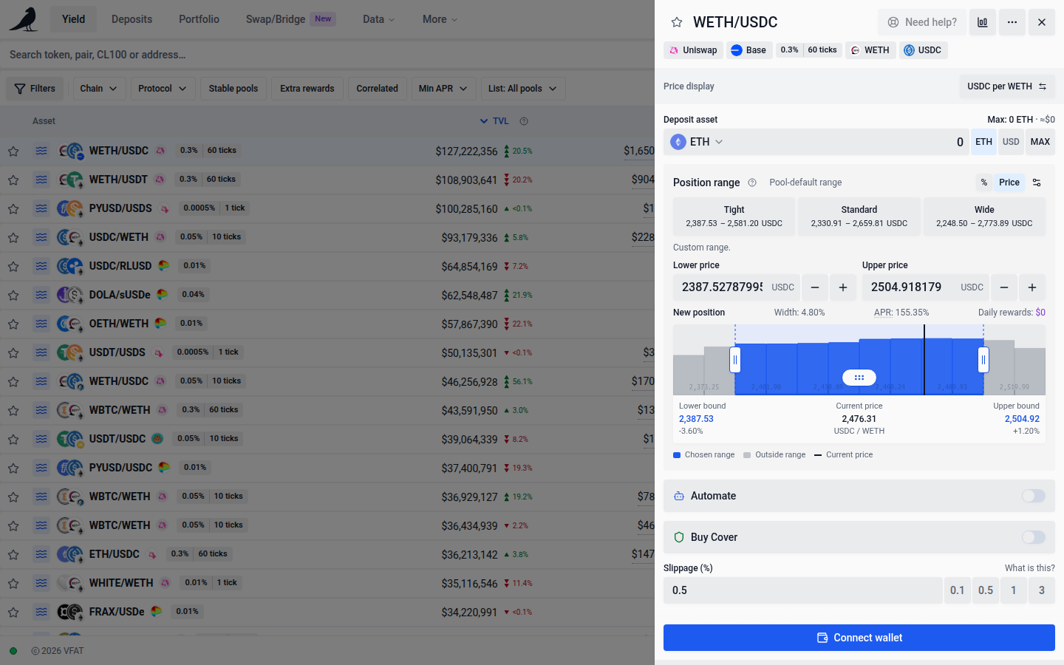Open the three-dots more options menu

coord(1012,22)
